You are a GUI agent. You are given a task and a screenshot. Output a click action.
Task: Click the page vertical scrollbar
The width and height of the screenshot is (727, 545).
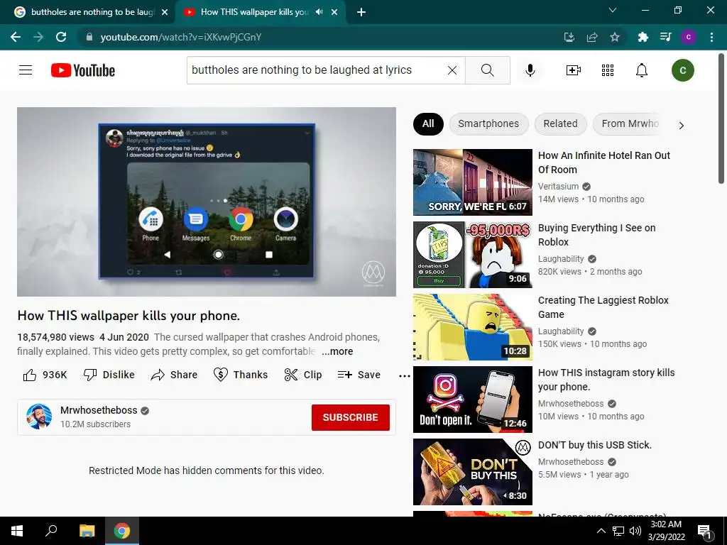[721, 119]
